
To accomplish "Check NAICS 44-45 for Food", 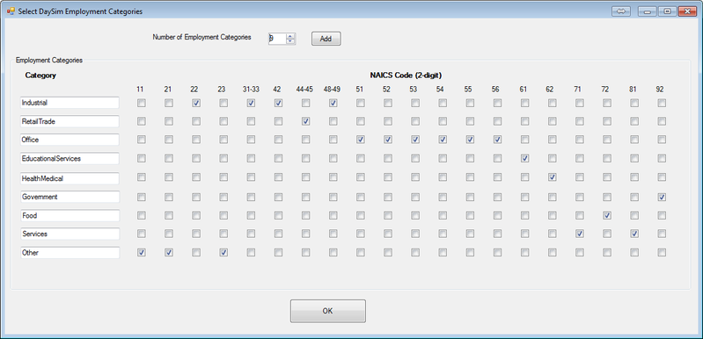I will [x=305, y=215].
